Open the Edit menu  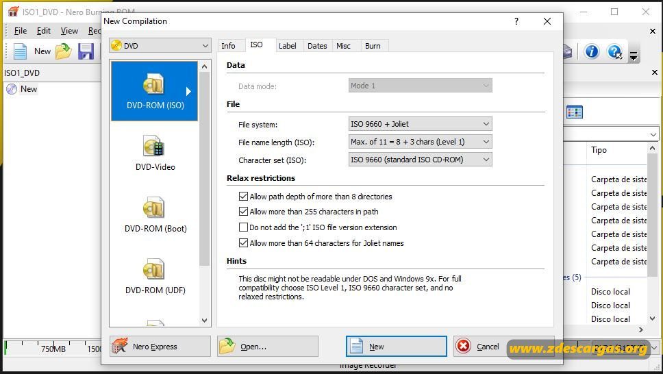click(x=44, y=30)
